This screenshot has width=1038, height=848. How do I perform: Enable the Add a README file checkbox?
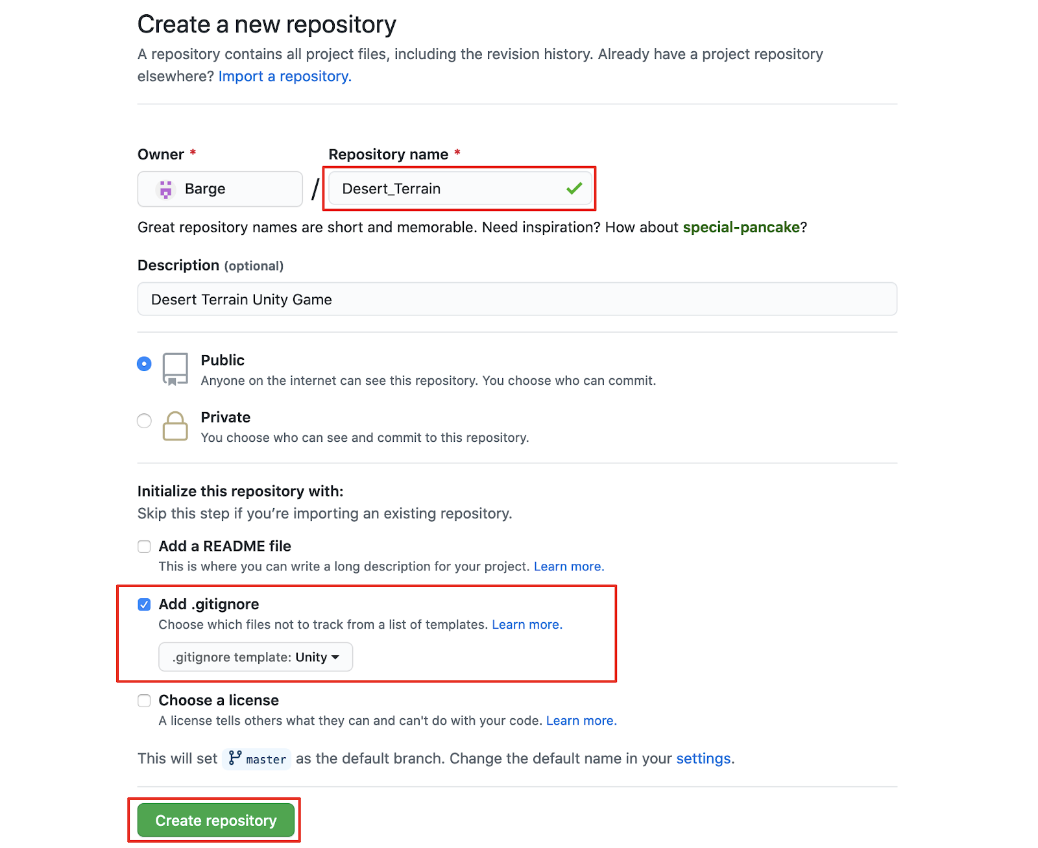(144, 546)
